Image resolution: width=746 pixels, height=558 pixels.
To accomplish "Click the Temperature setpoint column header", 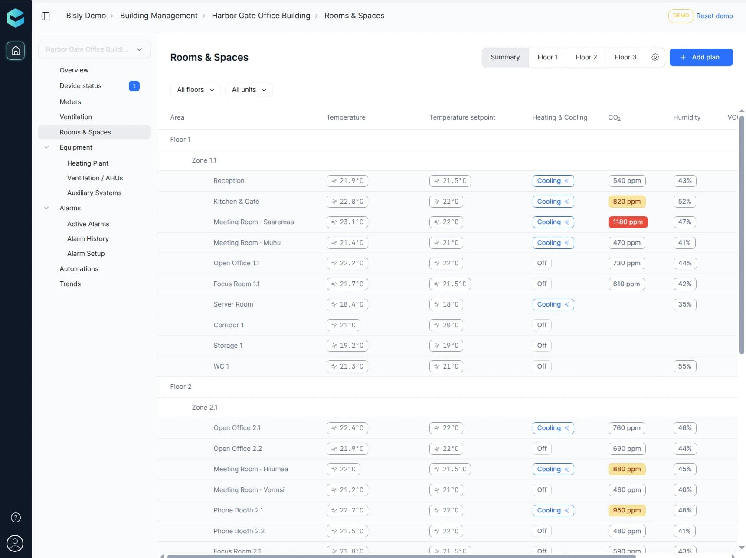I will click(x=462, y=117).
